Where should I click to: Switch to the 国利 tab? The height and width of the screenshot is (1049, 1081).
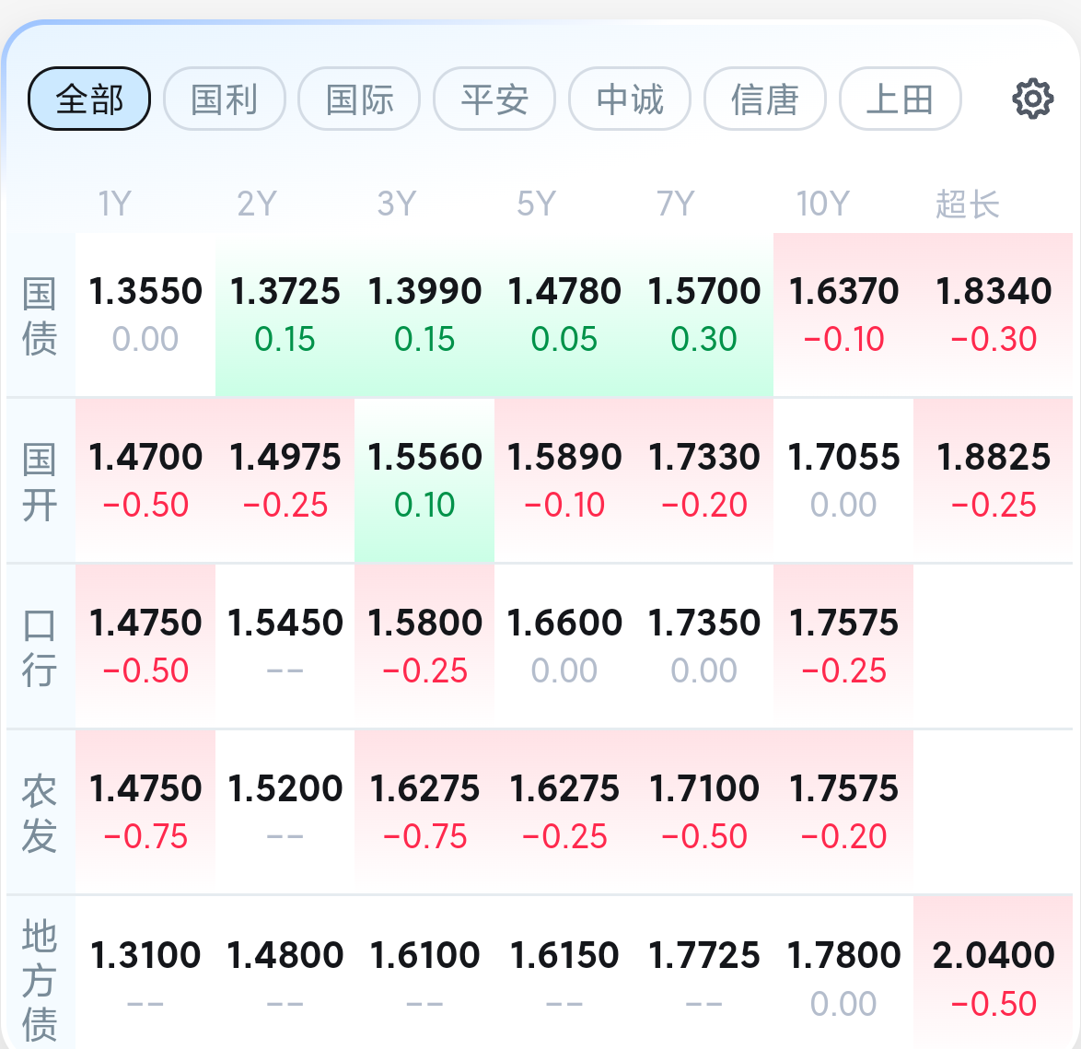[x=224, y=99]
